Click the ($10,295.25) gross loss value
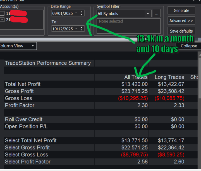 point(133,98)
